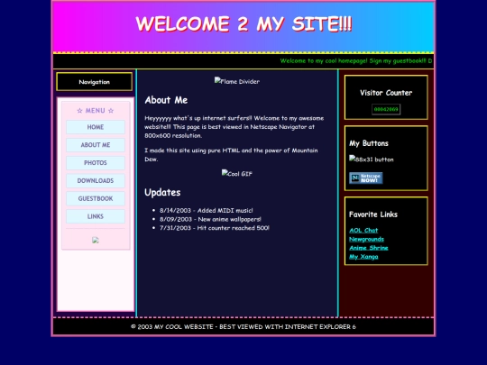
Task: Open the PHOTOS menu item
Action: (96, 162)
